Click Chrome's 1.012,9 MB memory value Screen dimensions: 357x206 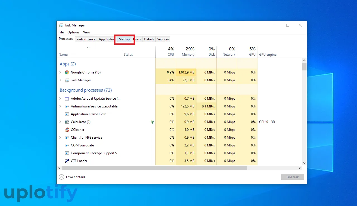pos(187,72)
